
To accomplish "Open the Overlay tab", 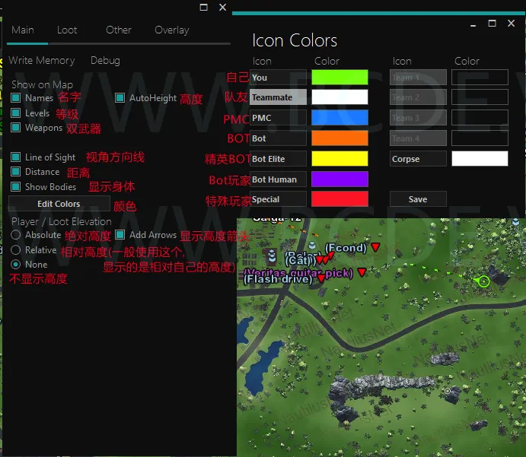I will click(x=172, y=30).
